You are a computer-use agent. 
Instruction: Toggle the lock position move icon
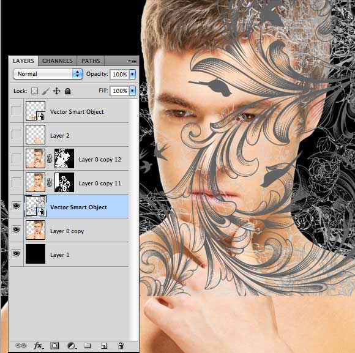coord(56,91)
